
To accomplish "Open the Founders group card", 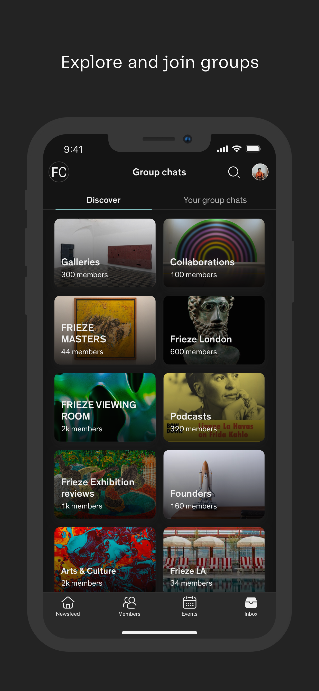I will 214,484.
